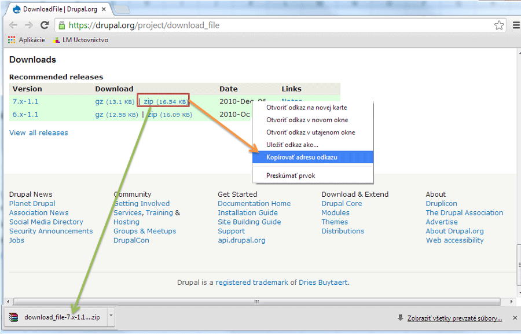The width and height of the screenshot is (521, 334).
Task: Open the DrupalCon link
Action: tap(131, 240)
